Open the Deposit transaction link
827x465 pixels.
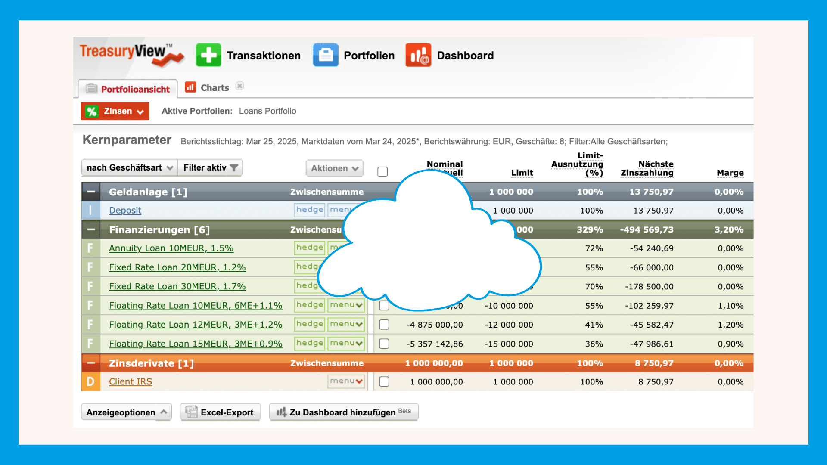pos(125,210)
